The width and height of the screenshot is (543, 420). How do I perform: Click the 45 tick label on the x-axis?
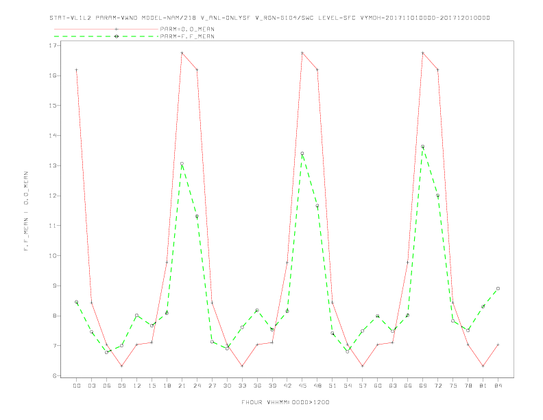click(302, 386)
